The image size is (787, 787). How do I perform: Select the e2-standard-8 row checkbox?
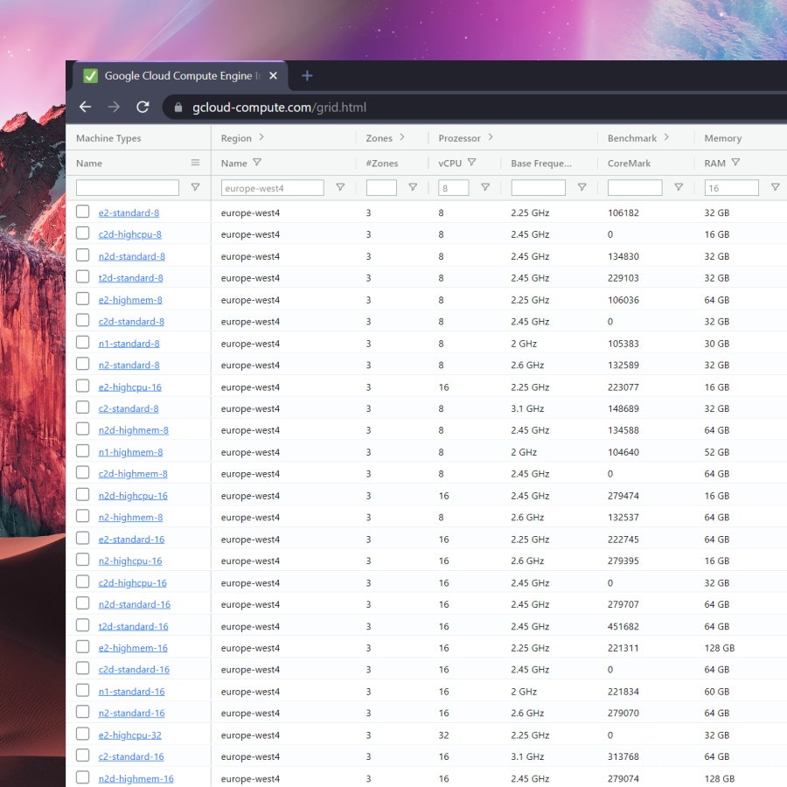pyautogui.click(x=83, y=212)
